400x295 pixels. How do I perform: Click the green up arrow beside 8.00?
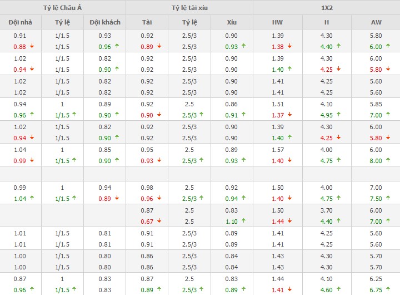(388, 161)
